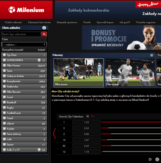Click the Happy Hour red banner button
Viewport: 161px width, 163px height.
click(x=148, y=4)
